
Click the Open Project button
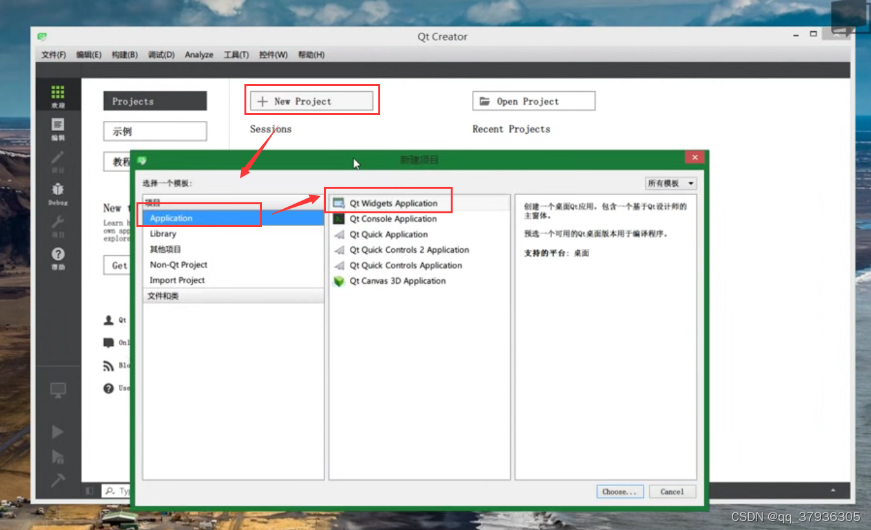[533, 101]
